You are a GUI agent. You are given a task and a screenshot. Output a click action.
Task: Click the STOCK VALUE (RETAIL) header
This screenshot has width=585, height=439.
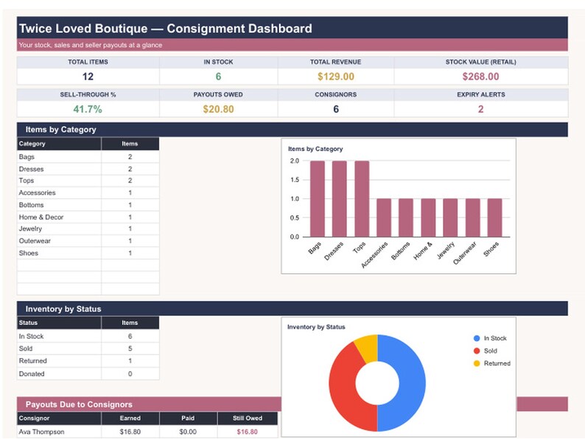[x=481, y=62]
